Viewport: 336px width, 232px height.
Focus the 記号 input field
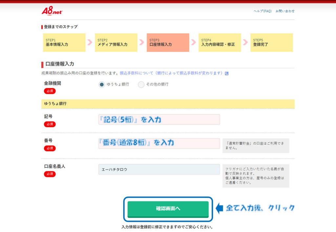(x=159, y=119)
